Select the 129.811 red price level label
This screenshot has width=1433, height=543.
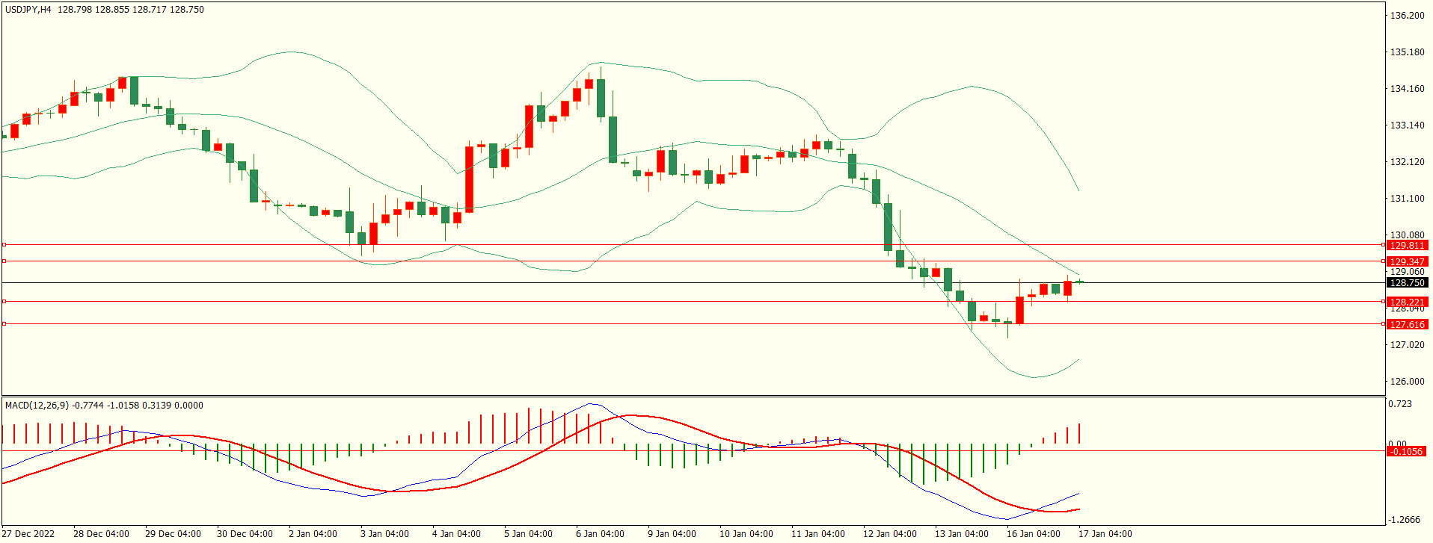1407,246
